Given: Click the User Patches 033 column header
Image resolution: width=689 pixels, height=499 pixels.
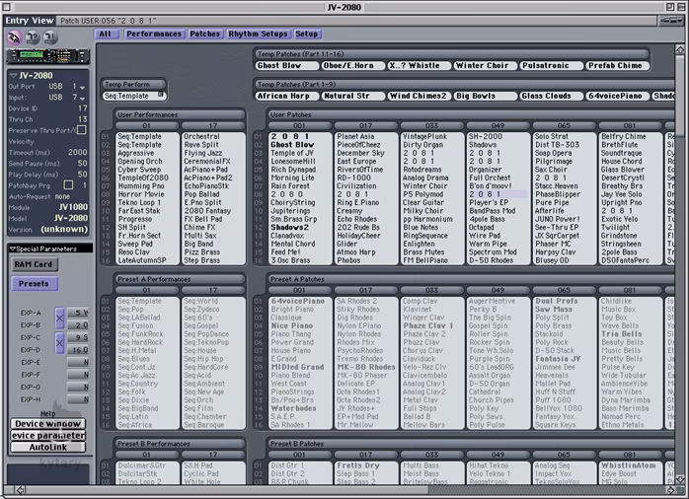Looking at the screenshot, I should click(x=431, y=125).
